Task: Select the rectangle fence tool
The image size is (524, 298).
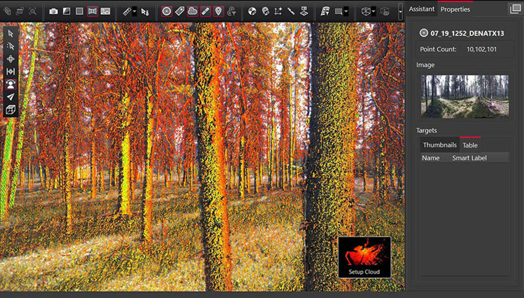Action: (338, 11)
